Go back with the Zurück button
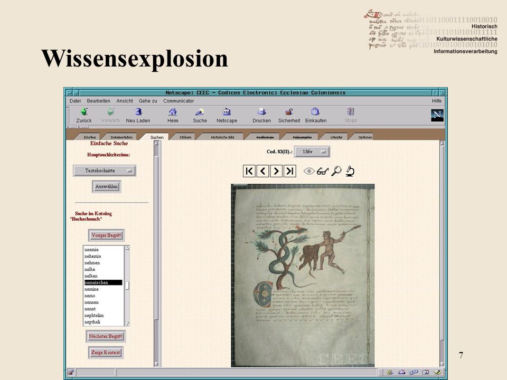This screenshot has height=380, width=507. click(84, 115)
